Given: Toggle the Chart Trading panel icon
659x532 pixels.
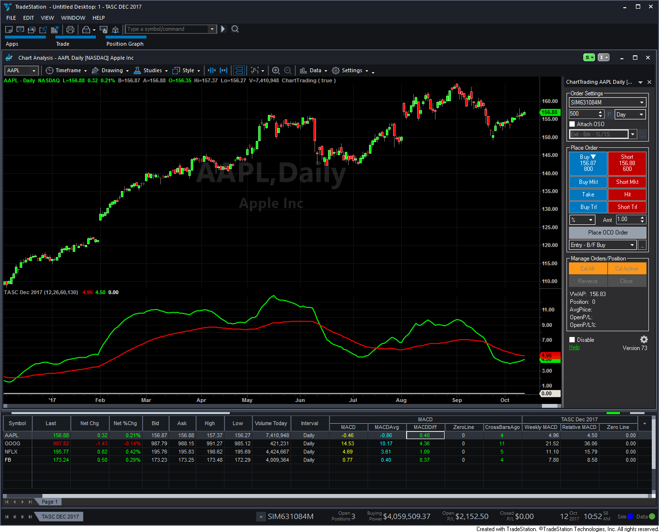Looking at the screenshot, I should click(239, 70).
